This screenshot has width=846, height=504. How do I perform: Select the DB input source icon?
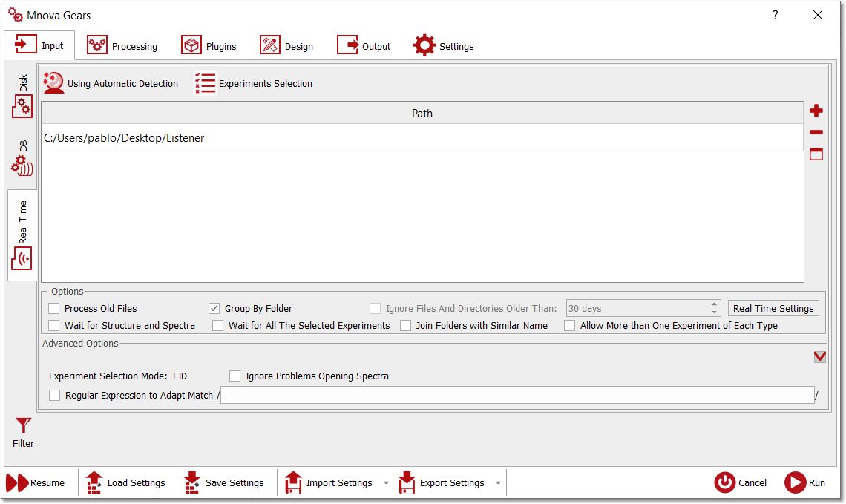22,165
